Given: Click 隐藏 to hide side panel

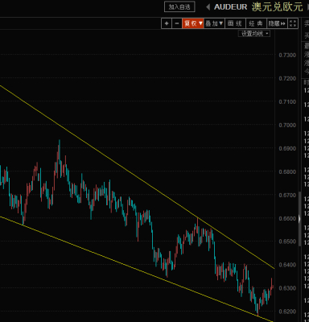Looking at the screenshot, I should (x=277, y=23).
